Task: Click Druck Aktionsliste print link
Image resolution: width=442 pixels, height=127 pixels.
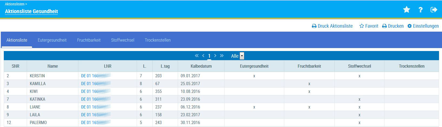Action: pos(332,26)
